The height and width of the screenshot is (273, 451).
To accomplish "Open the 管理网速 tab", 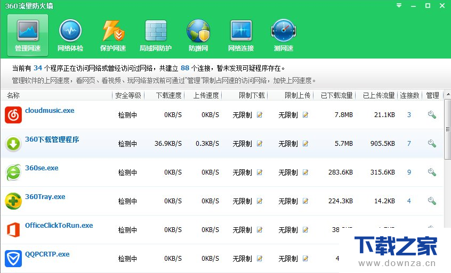I will click(x=28, y=35).
